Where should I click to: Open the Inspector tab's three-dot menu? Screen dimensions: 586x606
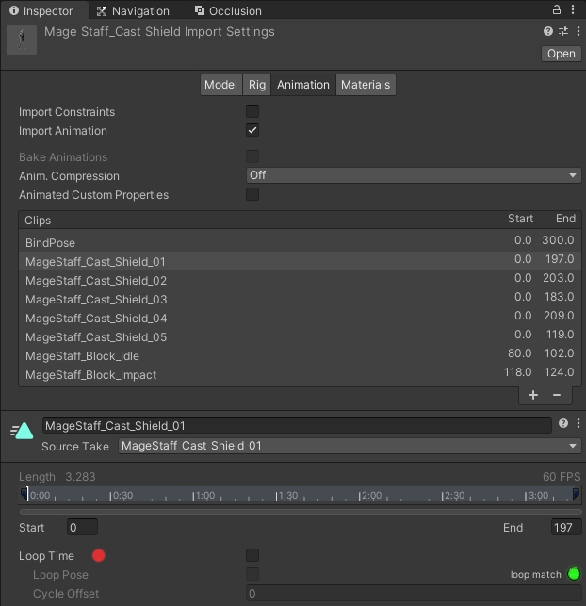click(577, 10)
